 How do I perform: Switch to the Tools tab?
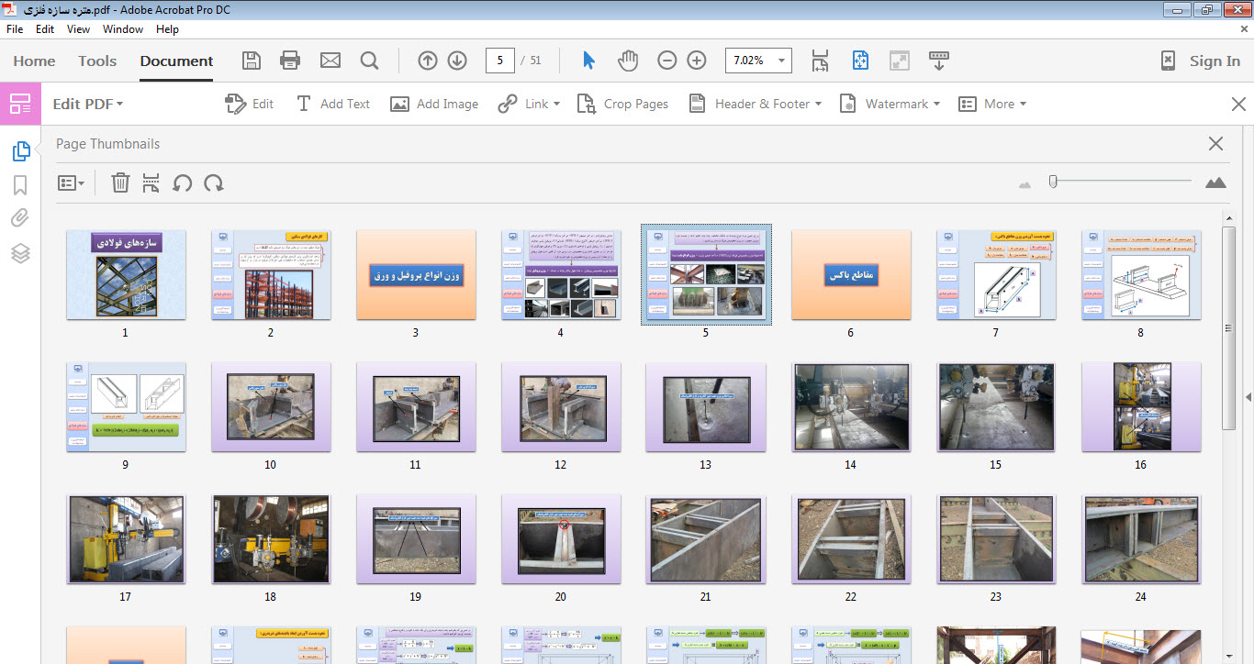97,61
